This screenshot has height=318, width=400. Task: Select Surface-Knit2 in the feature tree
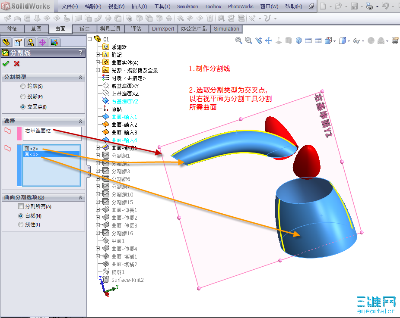point(127,280)
